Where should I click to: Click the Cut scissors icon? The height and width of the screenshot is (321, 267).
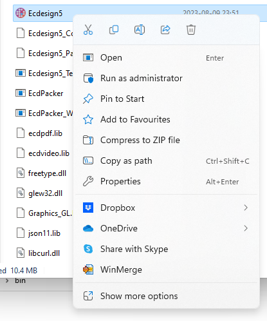[88, 30]
